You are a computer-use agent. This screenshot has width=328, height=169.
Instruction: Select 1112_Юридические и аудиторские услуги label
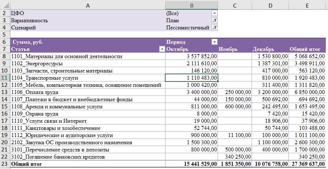(x=88, y=135)
